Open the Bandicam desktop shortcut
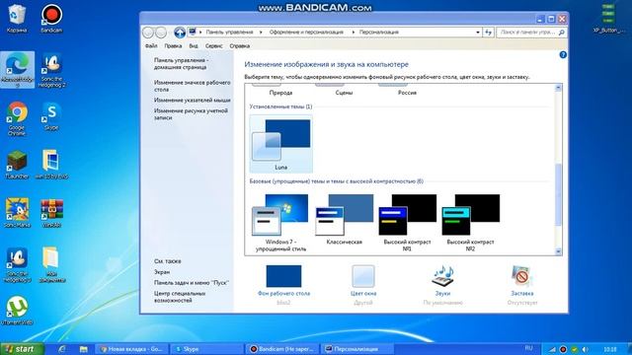Viewport: 632px width, 355px height. tap(51, 18)
